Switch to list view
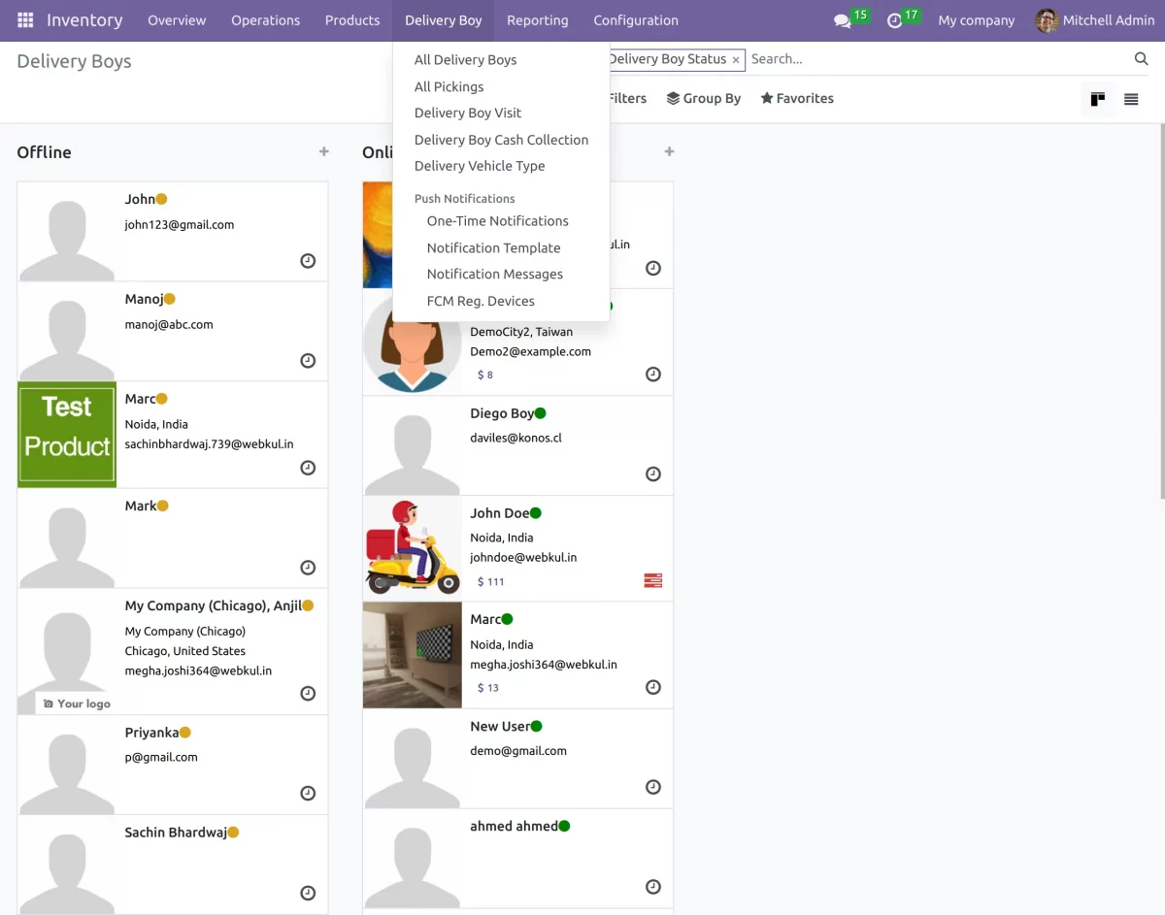 (x=1131, y=99)
